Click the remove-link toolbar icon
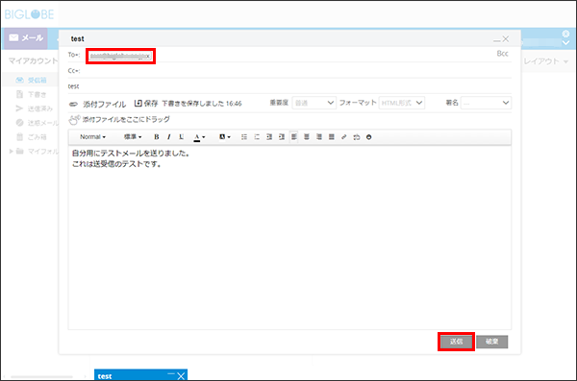This screenshot has height=381, width=577. point(357,137)
